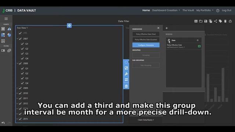This screenshot has height=132, width=235.
Task: Click the green square on Policy Effective Date
Action: (x=199, y=46)
